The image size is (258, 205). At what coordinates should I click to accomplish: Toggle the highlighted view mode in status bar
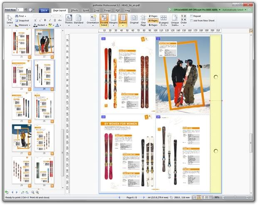[199, 197]
